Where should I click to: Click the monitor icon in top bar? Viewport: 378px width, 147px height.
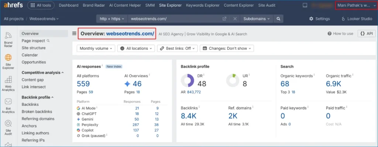[305, 5]
